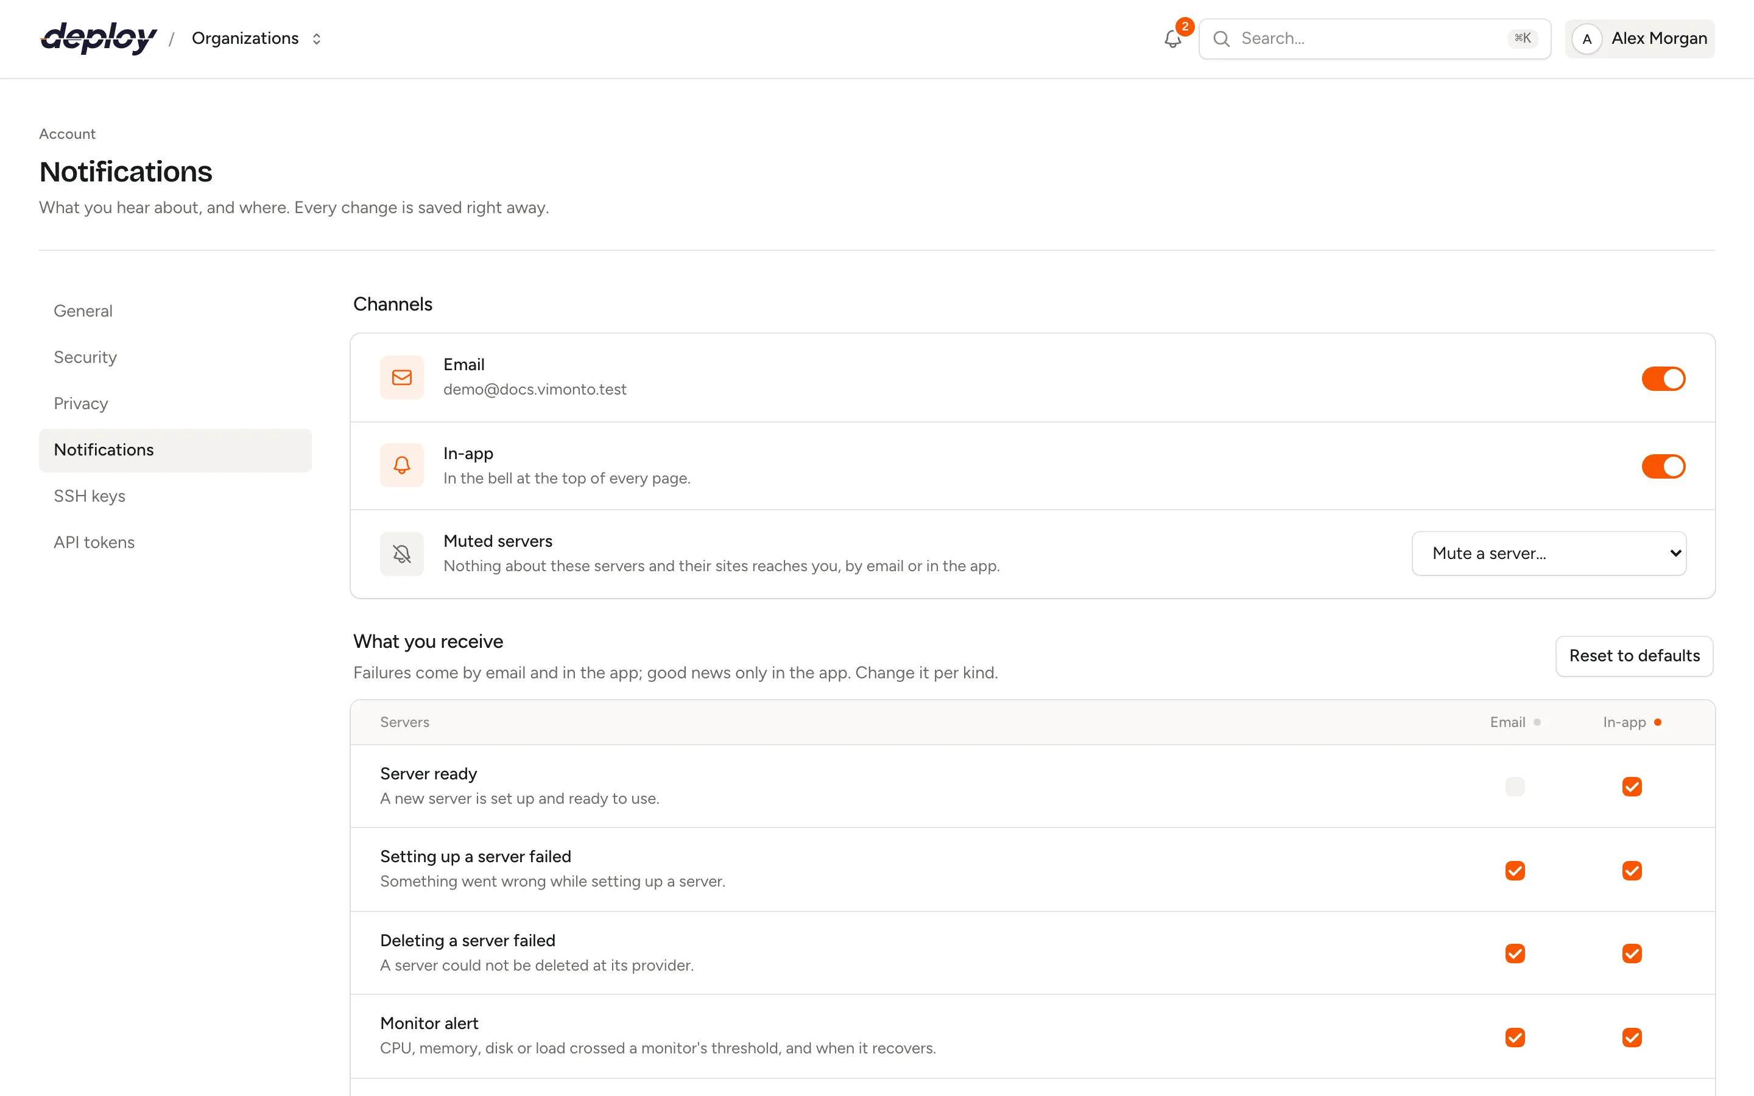Viewport: 1754px width, 1096px height.
Task: Click the Alex Morgan avatar circle
Action: point(1587,39)
